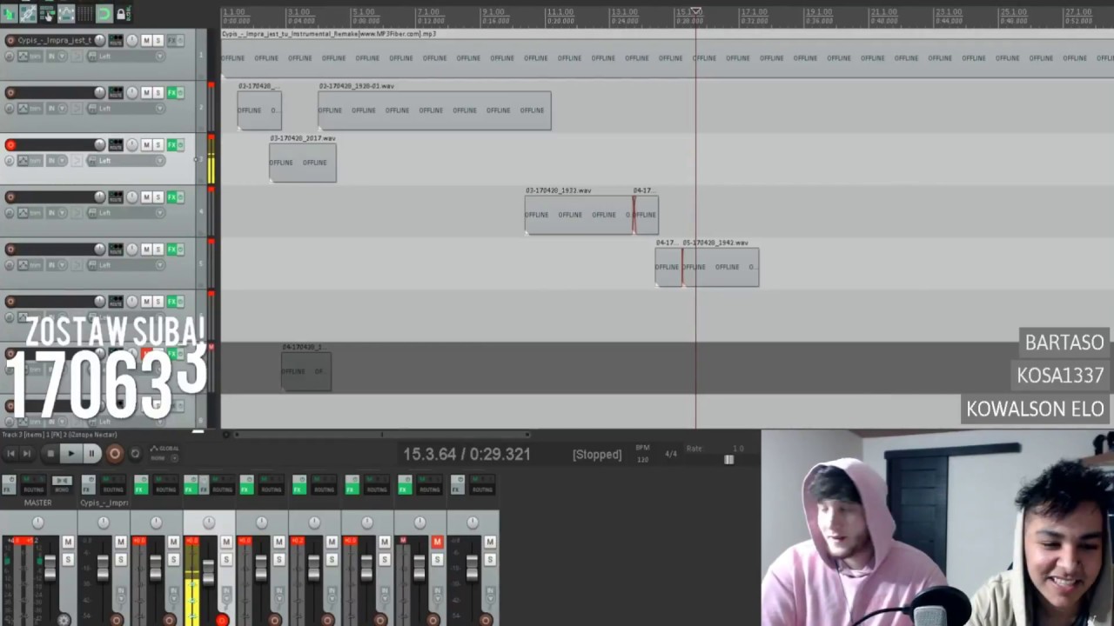Open the MASTER strip settings gear icon
The width and height of the screenshot is (1114, 626).
pyautogui.click(x=64, y=619)
